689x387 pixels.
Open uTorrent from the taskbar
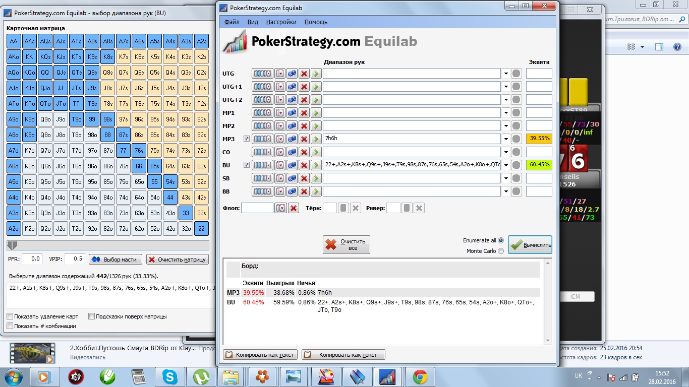[x=201, y=376]
